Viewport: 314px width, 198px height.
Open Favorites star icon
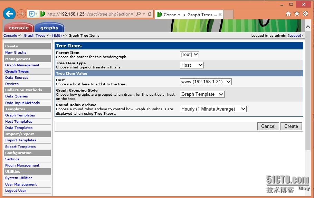coord(297,13)
